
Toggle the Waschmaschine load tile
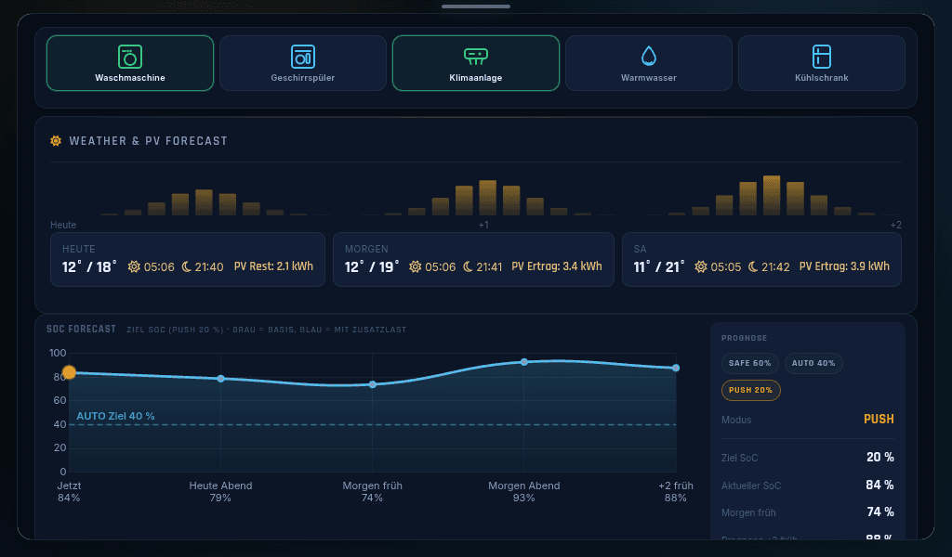click(130, 63)
